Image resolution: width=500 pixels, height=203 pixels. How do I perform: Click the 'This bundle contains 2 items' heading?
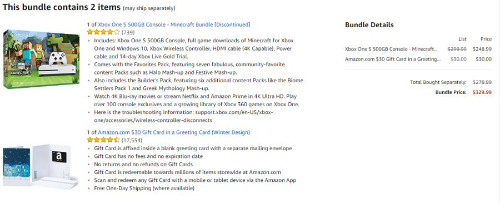click(x=62, y=7)
